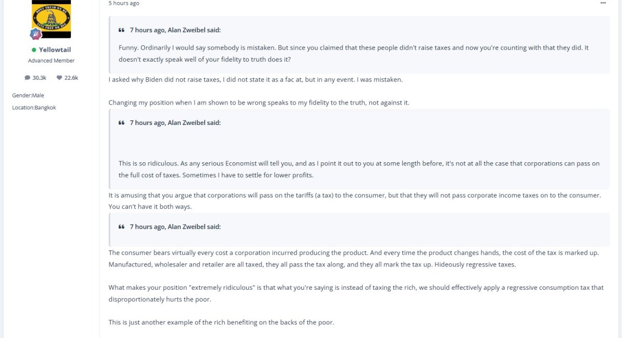
Task: Open the '5 hours ago' post timestamp link
Action: tap(124, 3)
